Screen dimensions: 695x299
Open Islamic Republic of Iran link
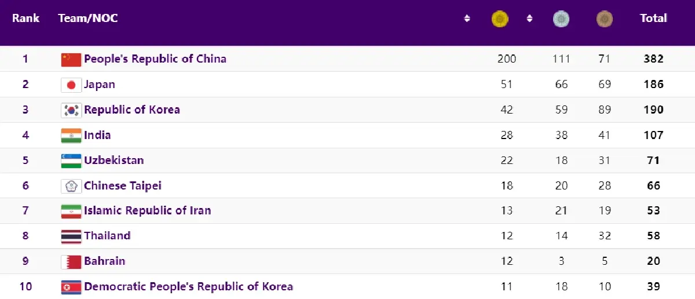pos(147,211)
